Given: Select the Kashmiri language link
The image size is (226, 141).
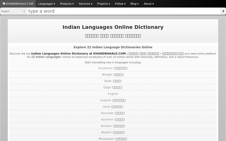Looking at the screenshot, I should coord(113,120).
